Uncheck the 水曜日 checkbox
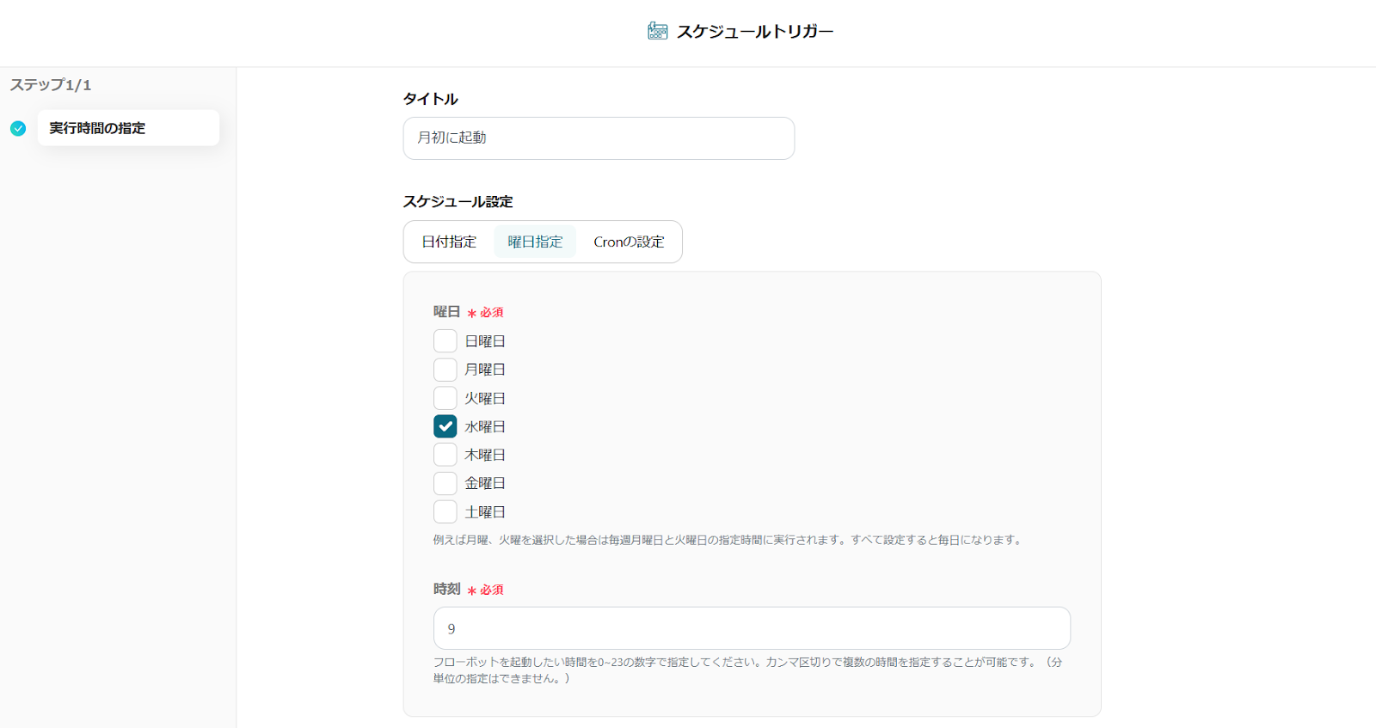This screenshot has height=728, width=1376. click(x=445, y=426)
